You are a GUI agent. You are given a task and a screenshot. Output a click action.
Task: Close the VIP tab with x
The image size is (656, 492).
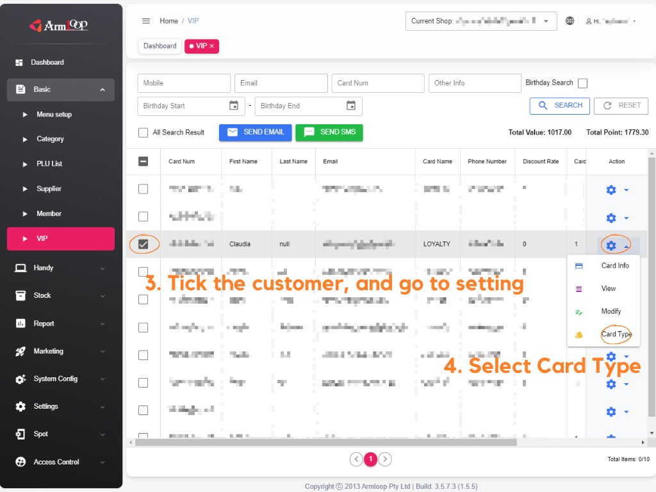[x=212, y=46]
